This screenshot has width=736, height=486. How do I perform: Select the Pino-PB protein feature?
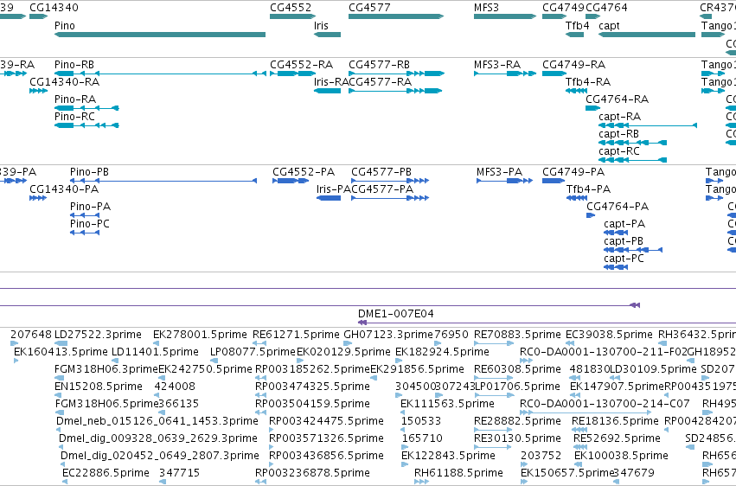click(x=163, y=181)
